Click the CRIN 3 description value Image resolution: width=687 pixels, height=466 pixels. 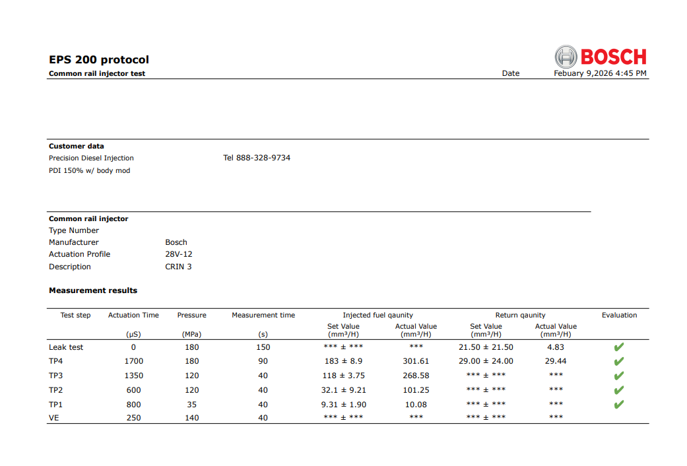pyautogui.click(x=178, y=267)
